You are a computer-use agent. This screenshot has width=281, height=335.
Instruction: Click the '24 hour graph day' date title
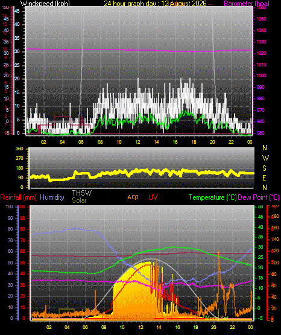pos(155,4)
